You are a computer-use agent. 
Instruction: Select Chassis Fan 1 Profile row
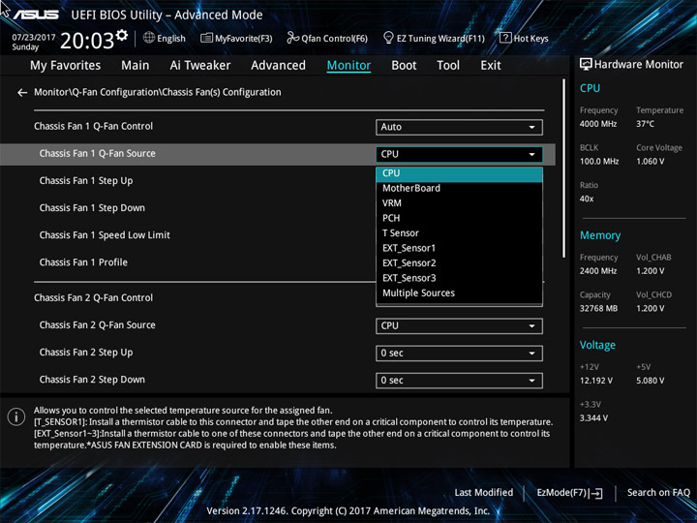click(x=83, y=262)
